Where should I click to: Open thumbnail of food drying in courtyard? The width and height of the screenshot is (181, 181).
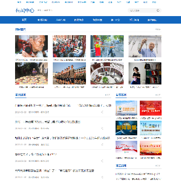31,73
